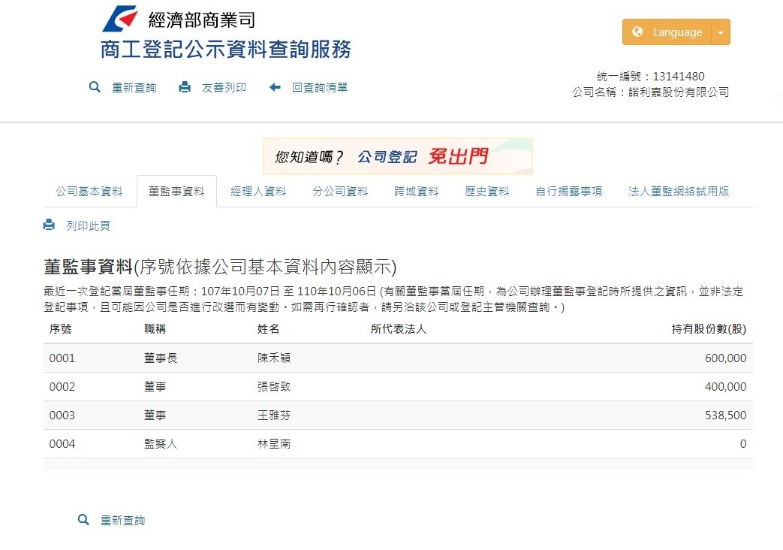The height and width of the screenshot is (550, 783).
Task: Open the 經理人資料 tab
Action: pos(258,191)
